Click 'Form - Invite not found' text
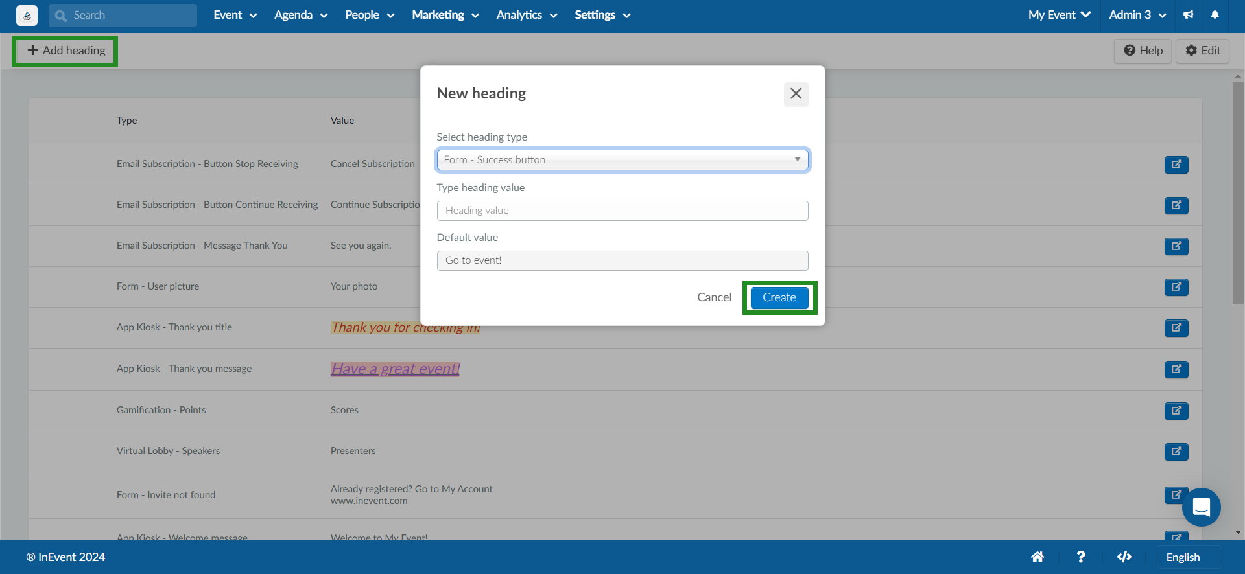The height and width of the screenshot is (574, 1245). 166,495
